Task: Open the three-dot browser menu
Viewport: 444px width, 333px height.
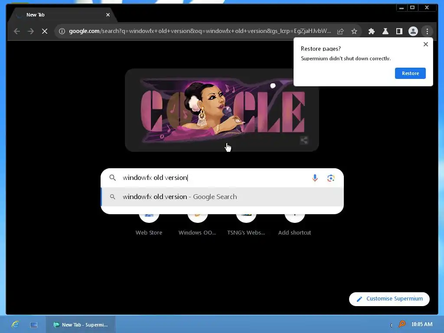Action: 427,31
